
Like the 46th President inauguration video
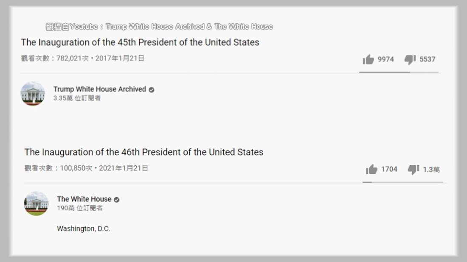click(x=371, y=170)
